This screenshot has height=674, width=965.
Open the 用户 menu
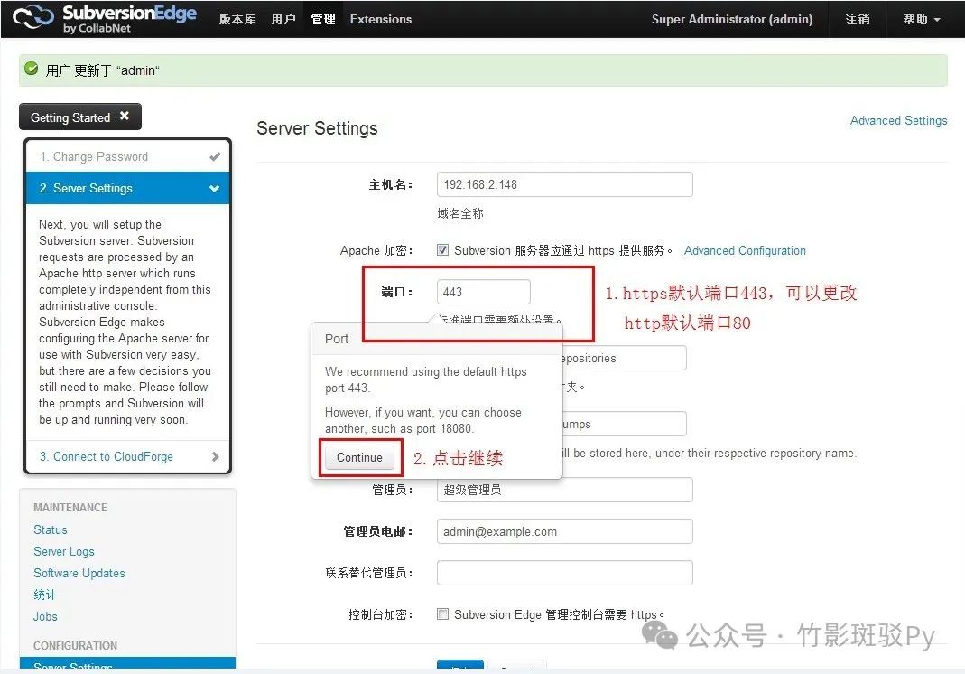click(x=283, y=19)
